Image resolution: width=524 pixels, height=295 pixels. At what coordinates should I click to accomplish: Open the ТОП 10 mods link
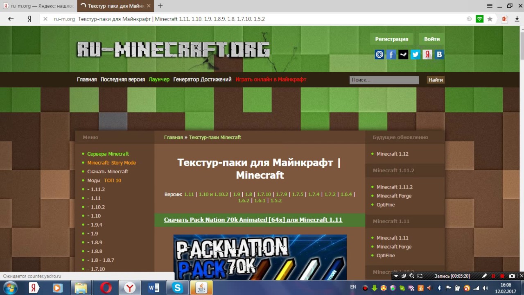(113, 180)
